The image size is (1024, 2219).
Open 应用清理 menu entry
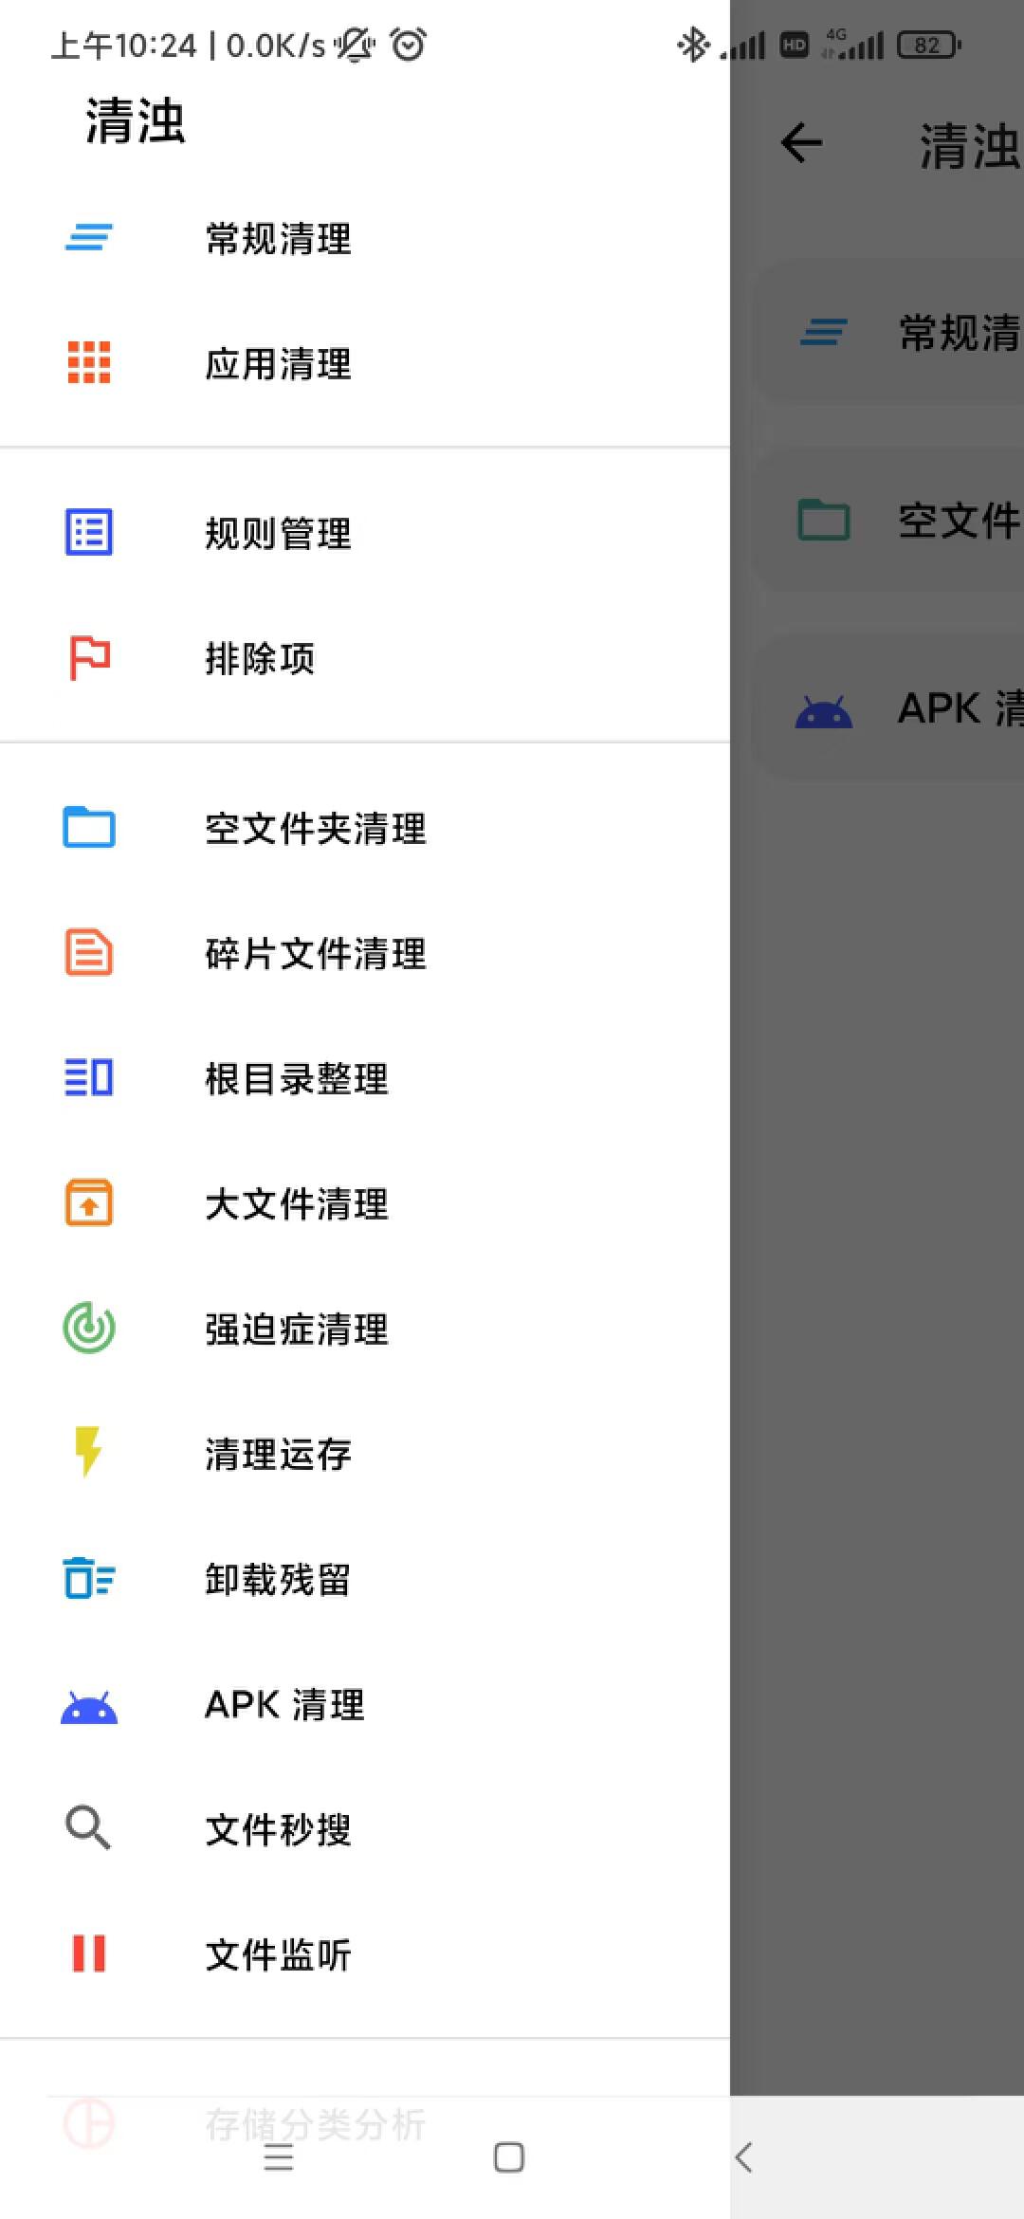coord(365,363)
